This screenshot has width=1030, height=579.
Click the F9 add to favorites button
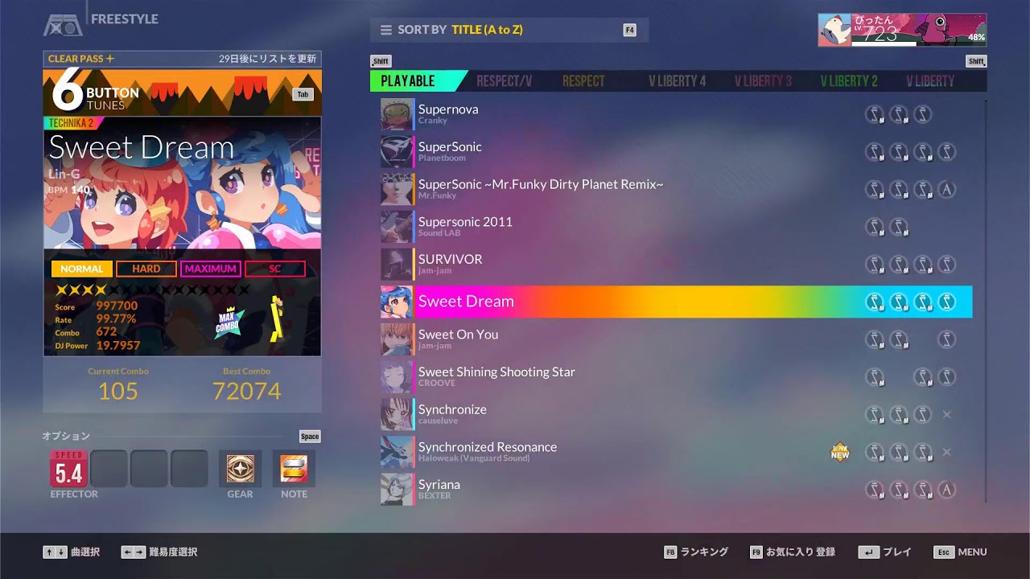tap(792, 552)
